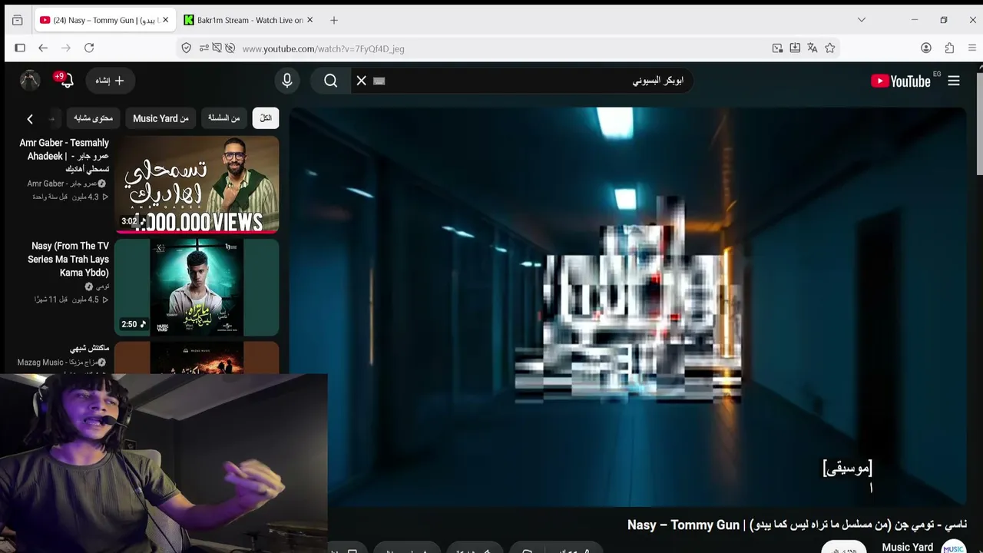Reload the YouTube page

[89, 48]
